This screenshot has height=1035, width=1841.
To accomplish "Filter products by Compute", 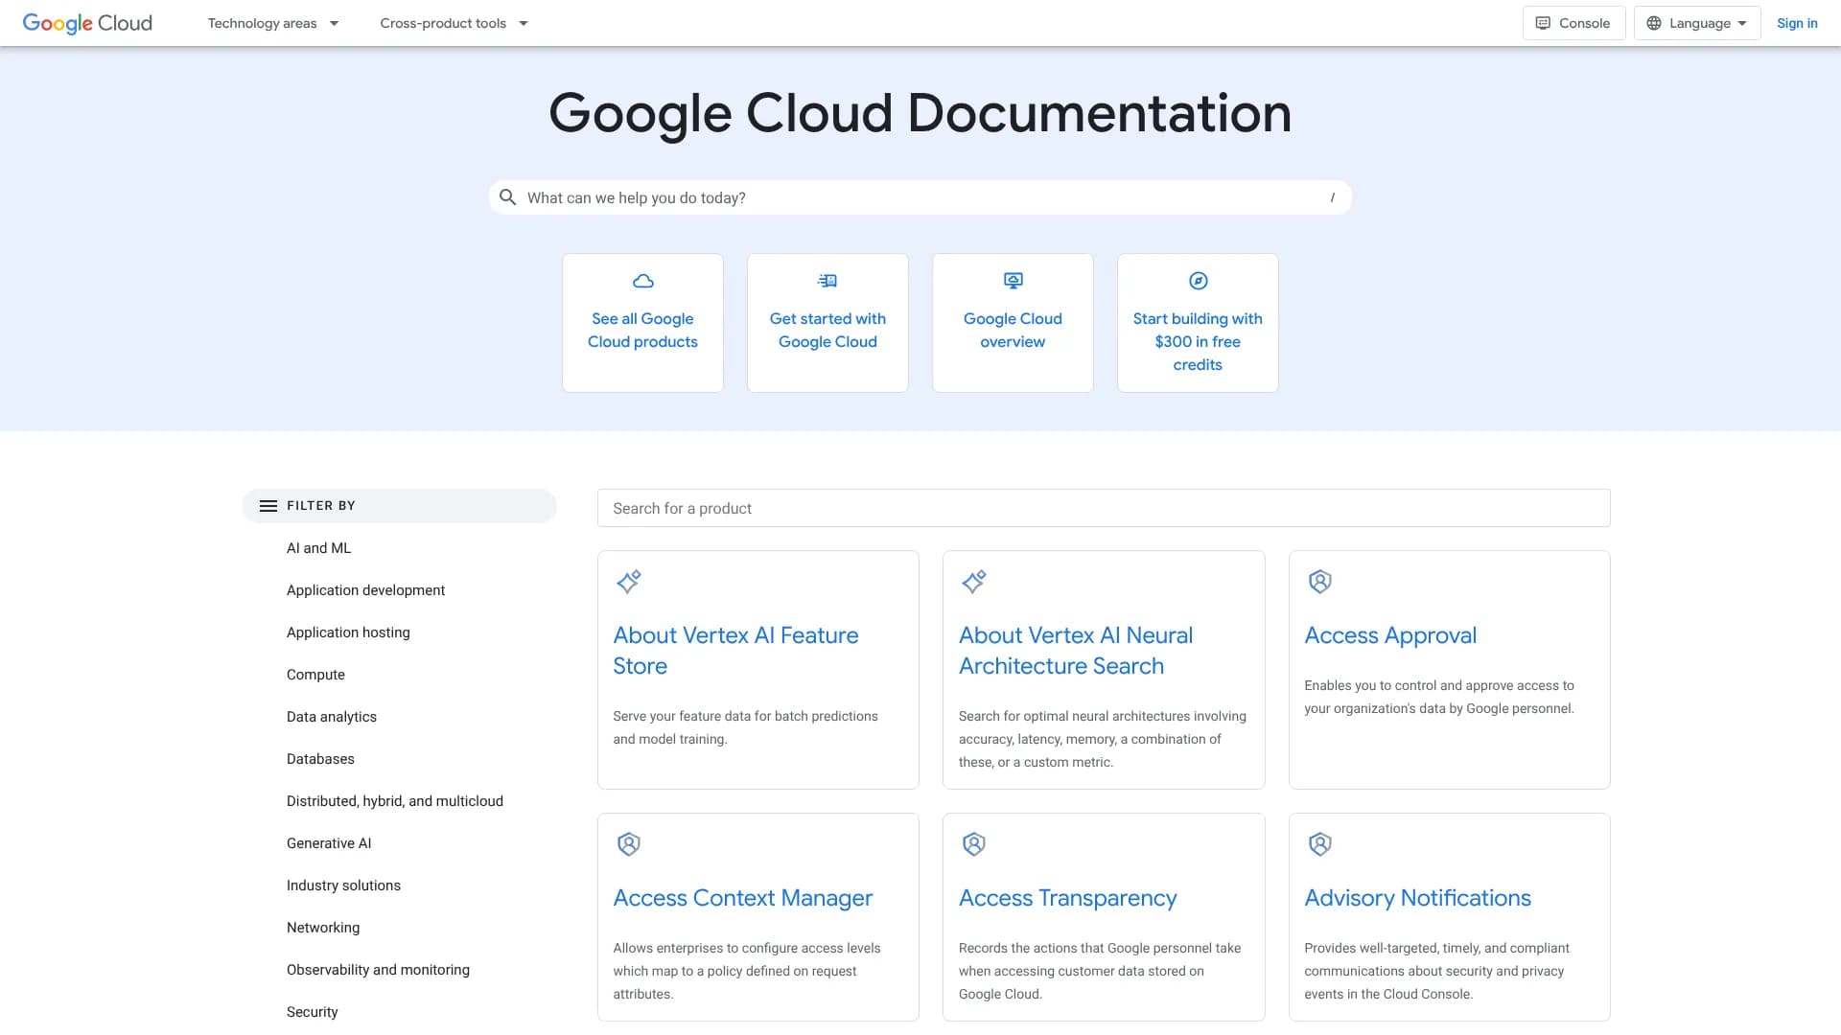I will [x=315, y=675].
